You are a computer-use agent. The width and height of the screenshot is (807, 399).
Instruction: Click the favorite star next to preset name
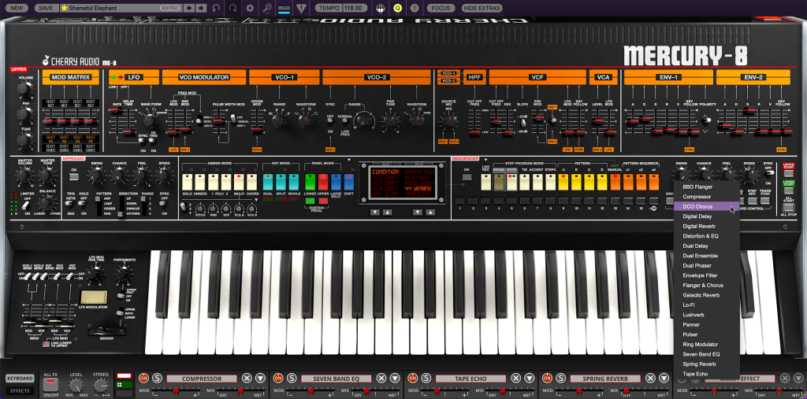point(65,8)
